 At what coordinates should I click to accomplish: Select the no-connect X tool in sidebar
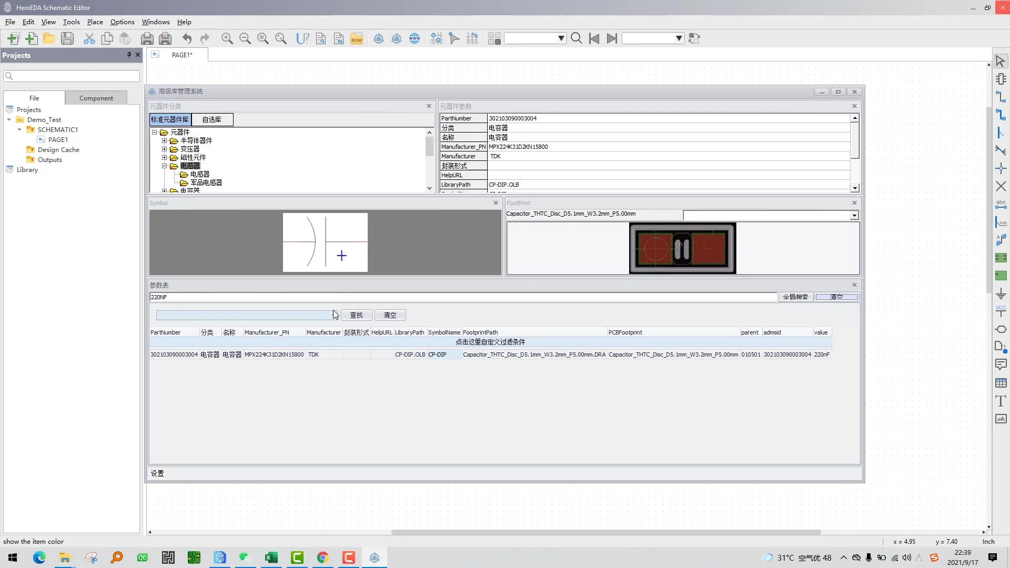coord(1001,186)
